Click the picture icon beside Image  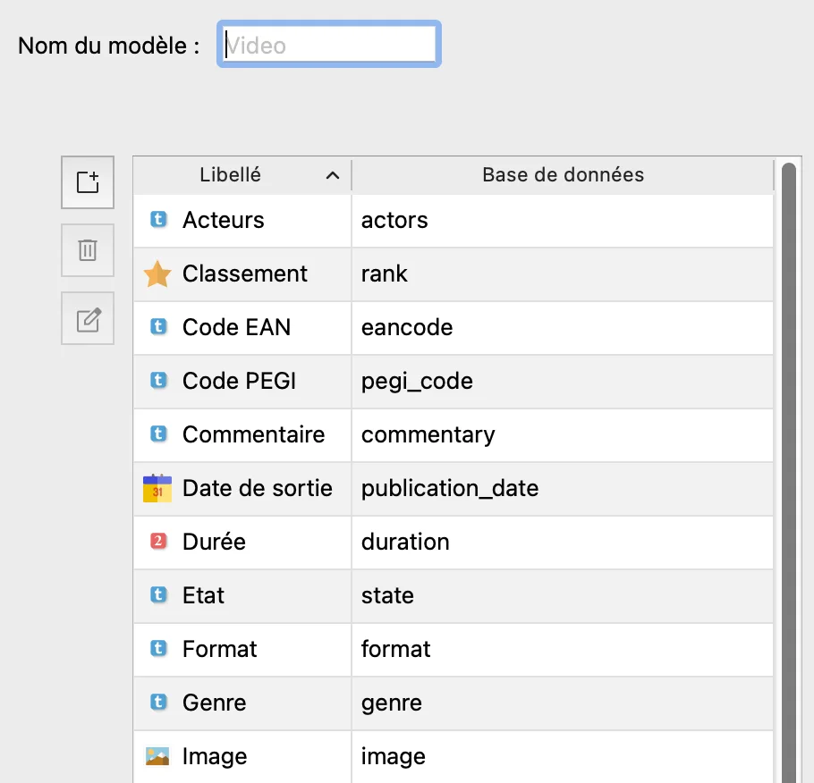[157, 756]
